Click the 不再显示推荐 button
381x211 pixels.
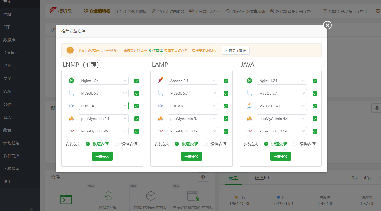tap(235, 50)
